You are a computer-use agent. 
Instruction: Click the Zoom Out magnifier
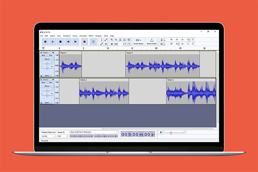[x=116, y=40]
